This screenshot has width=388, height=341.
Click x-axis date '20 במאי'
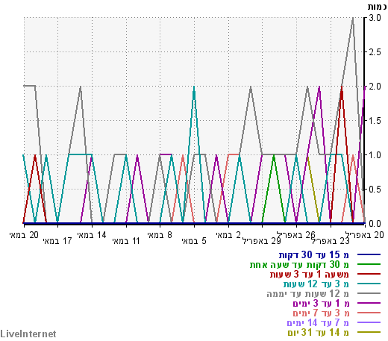24,235
